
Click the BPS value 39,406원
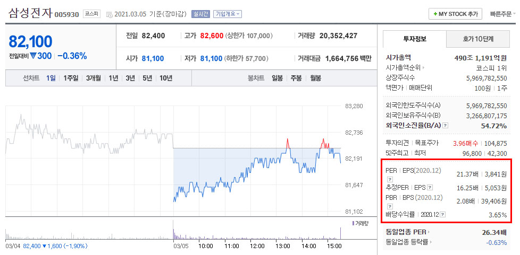[x=494, y=201]
